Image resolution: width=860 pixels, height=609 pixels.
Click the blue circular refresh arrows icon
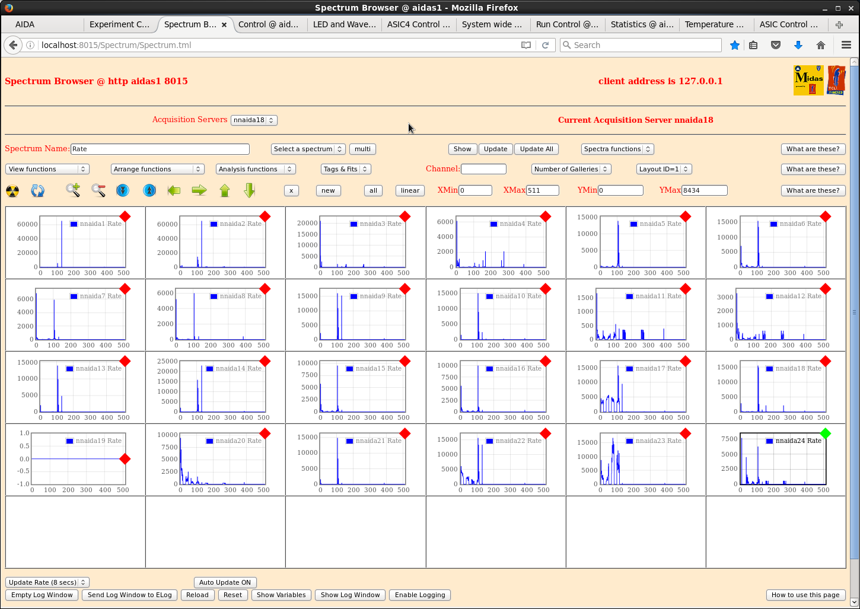coord(37,190)
